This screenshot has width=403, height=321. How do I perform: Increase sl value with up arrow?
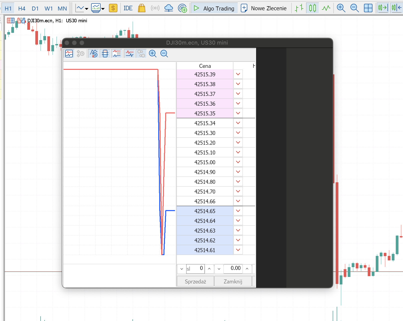click(209, 269)
